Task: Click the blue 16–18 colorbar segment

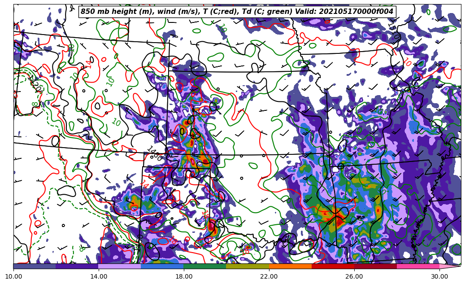Action: tap(162, 266)
